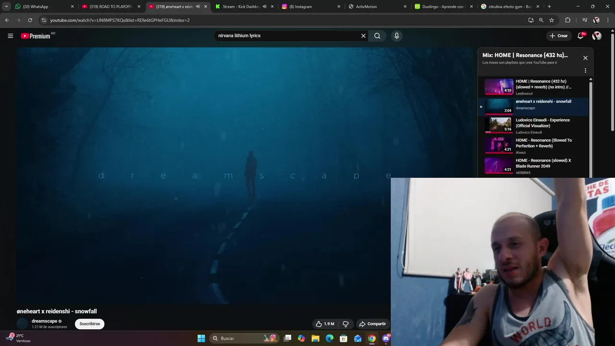
Task: Bookmark this page with the star
Action: tap(552, 20)
